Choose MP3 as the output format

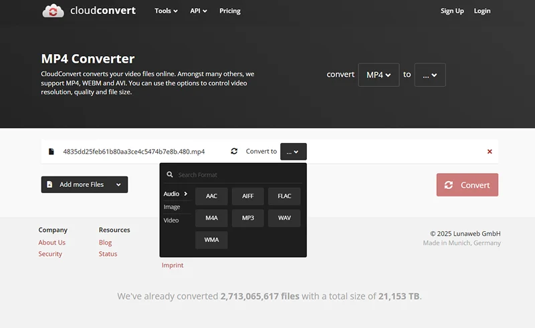247,218
